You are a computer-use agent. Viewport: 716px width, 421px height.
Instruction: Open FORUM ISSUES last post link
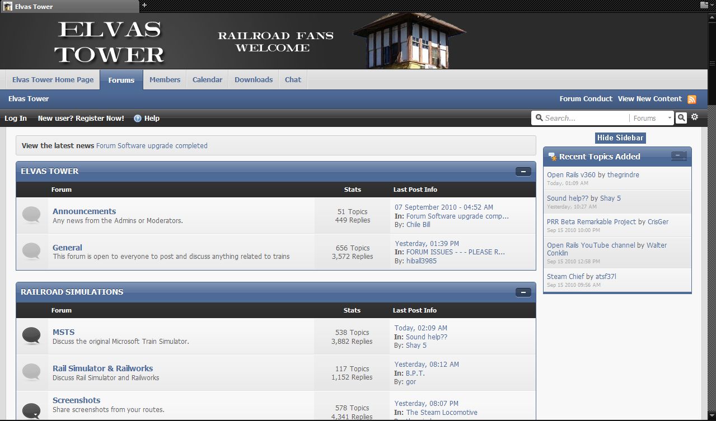point(456,252)
